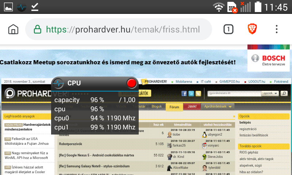The width and height of the screenshot is (292, 175).
Task: Open Felkerült az USA tiltólistájára article
Action: pyautogui.click(x=27, y=141)
